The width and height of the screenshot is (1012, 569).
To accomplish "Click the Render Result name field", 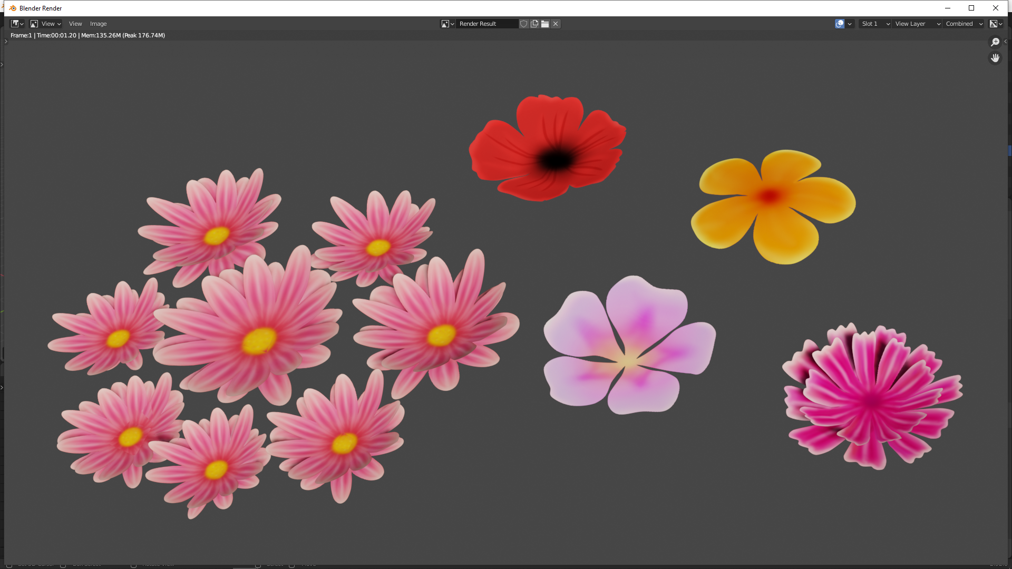I will 486,24.
